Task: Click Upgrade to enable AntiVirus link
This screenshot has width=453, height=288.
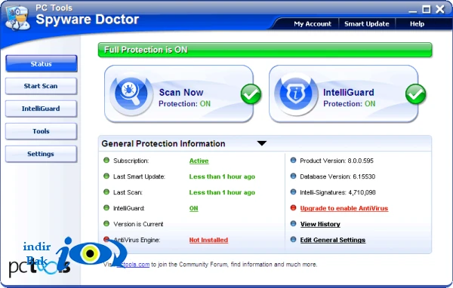Action: pyautogui.click(x=344, y=208)
